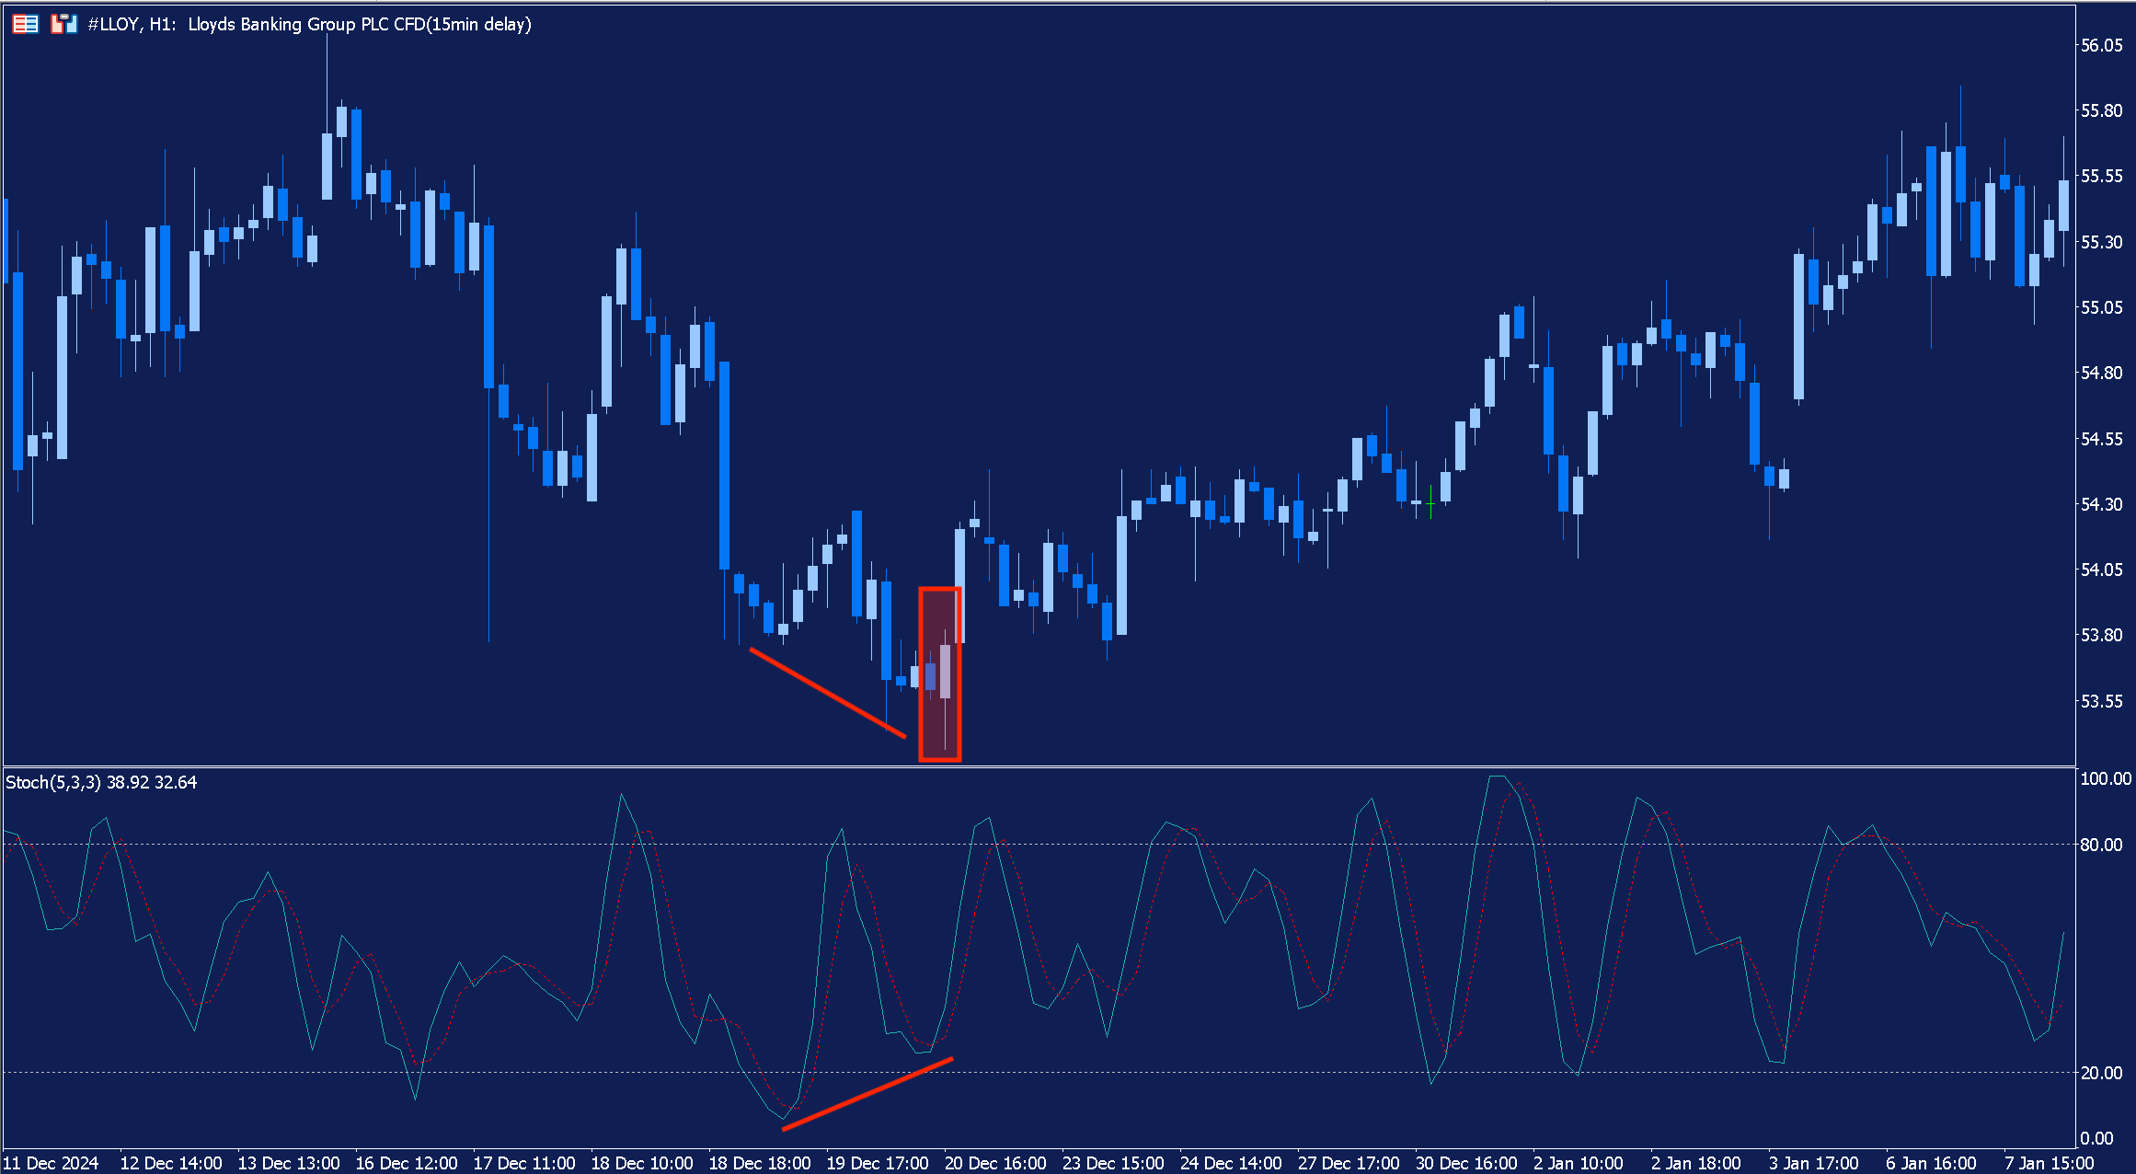Click the 30 Dec 16:00 time label
Viewport: 2136px width, 1174px height.
point(1466,1163)
